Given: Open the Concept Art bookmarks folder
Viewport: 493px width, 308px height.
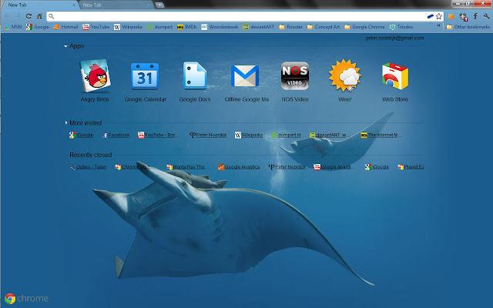Looking at the screenshot, I should pyautogui.click(x=324, y=27).
